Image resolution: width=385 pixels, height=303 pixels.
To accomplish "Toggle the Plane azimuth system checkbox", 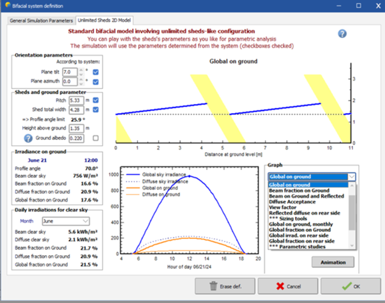I will tap(96, 82).
